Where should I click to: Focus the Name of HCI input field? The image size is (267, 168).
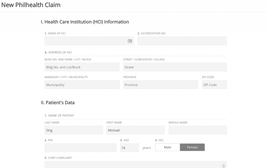pos(89,41)
